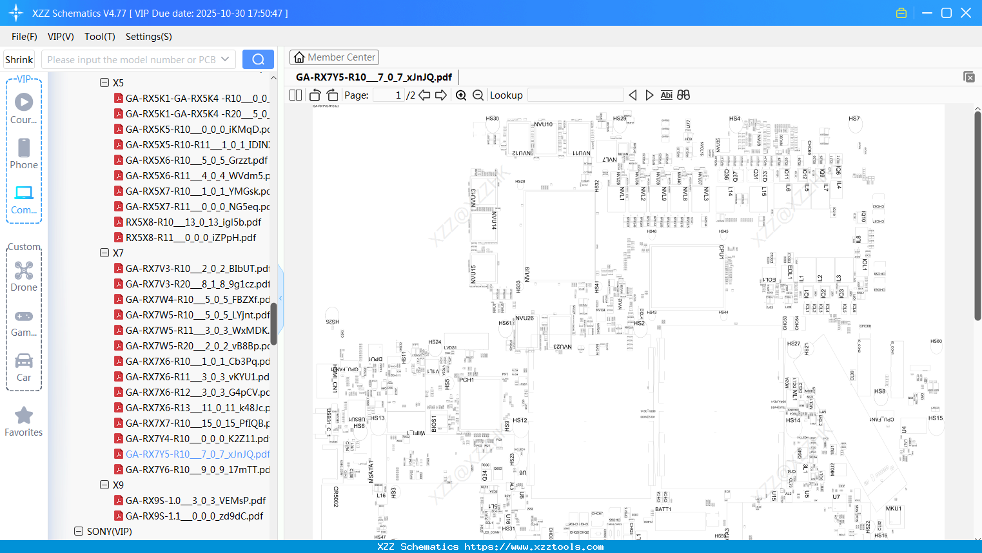Select the highlighted GA-RX7Y5-R10__7_0_7_xJnJQ.pdf tree item
Viewport: 982px width, 553px height.
click(191, 454)
